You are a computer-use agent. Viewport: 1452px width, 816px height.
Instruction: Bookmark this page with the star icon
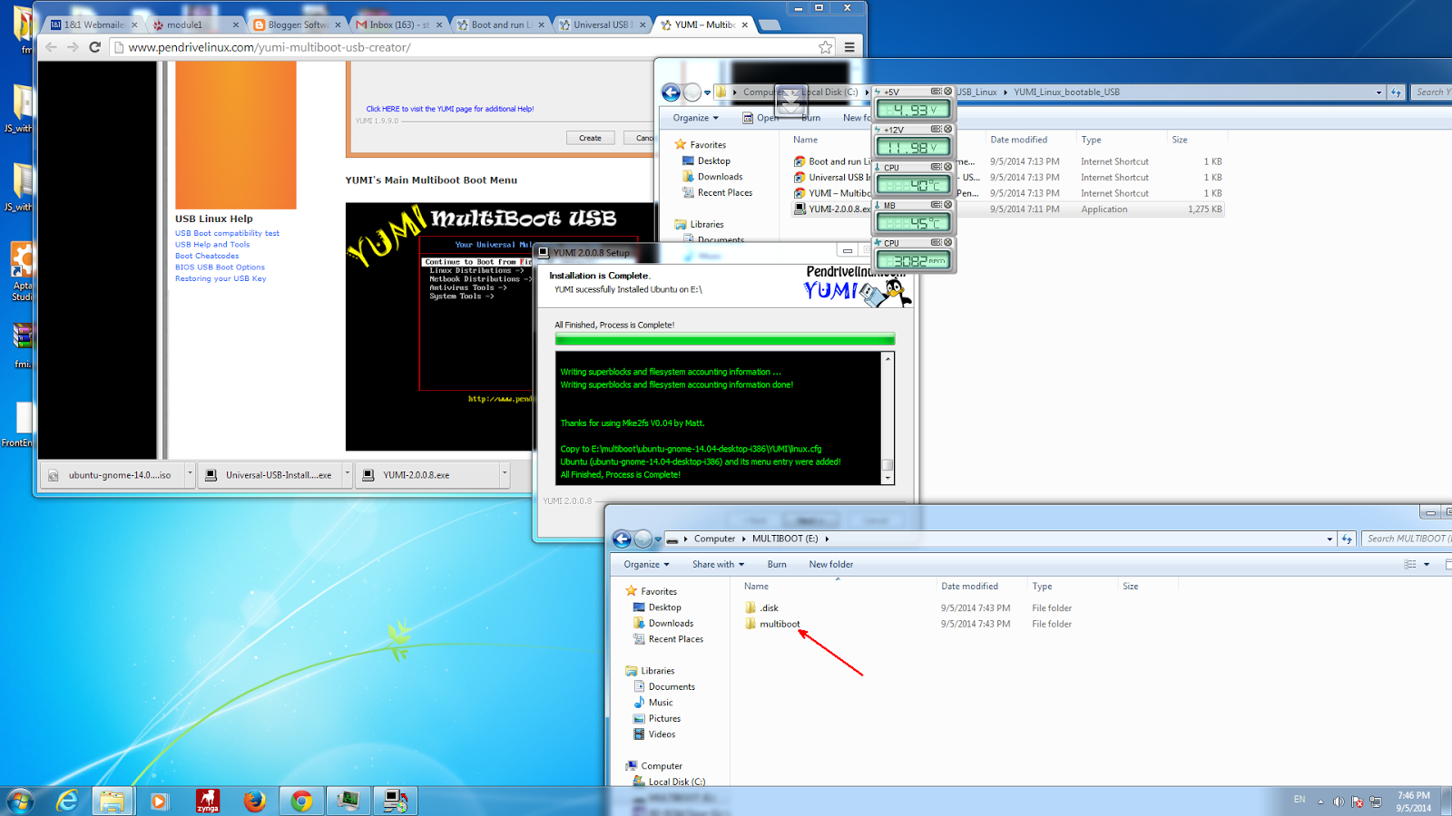(825, 47)
